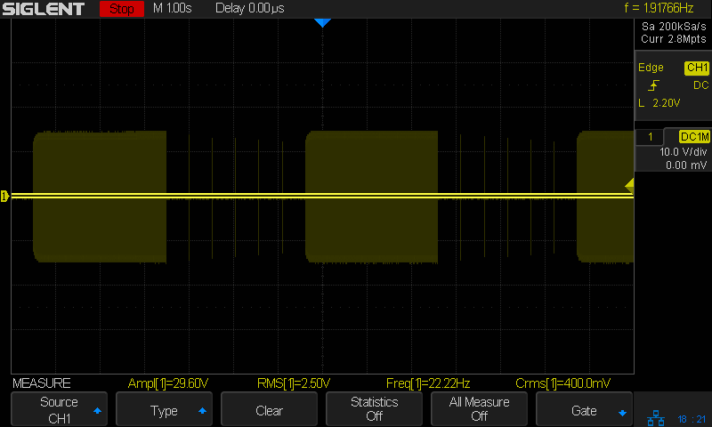The image size is (712, 427).
Task: Click the trigger level L 2.20V readout
Action: point(659,103)
